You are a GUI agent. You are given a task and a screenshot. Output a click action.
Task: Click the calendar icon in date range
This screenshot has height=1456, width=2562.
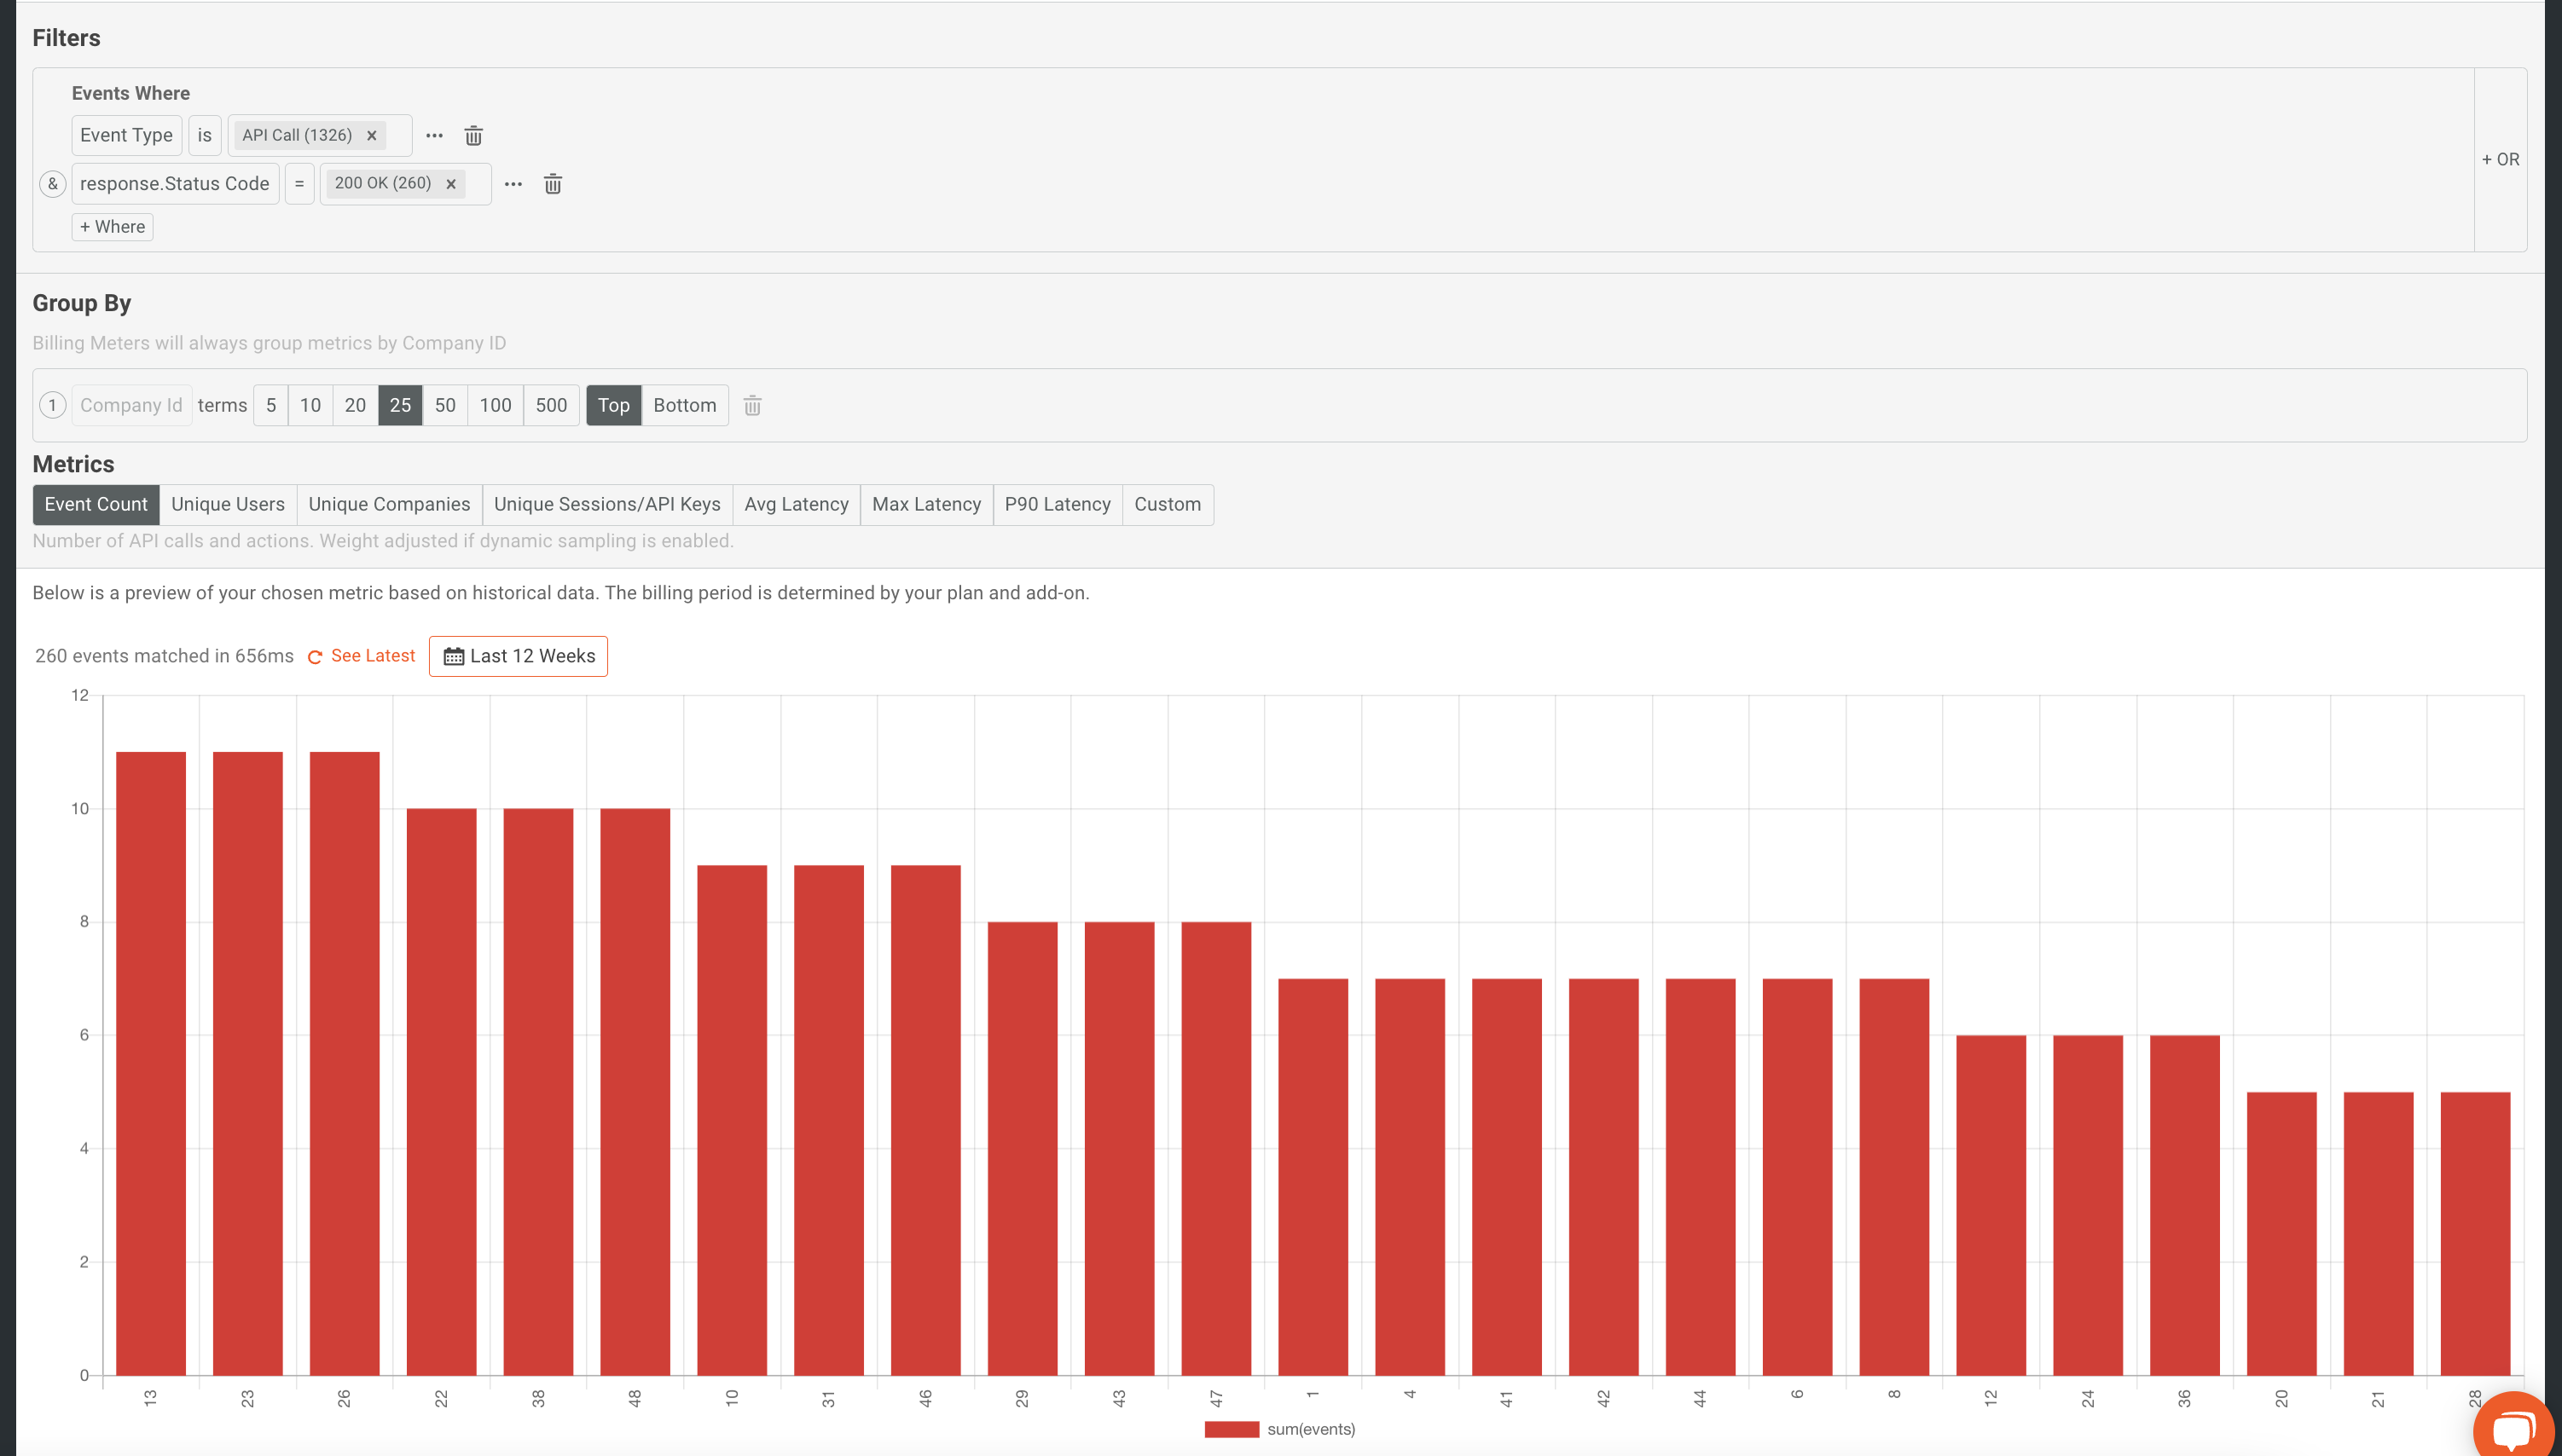(x=453, y=656)
